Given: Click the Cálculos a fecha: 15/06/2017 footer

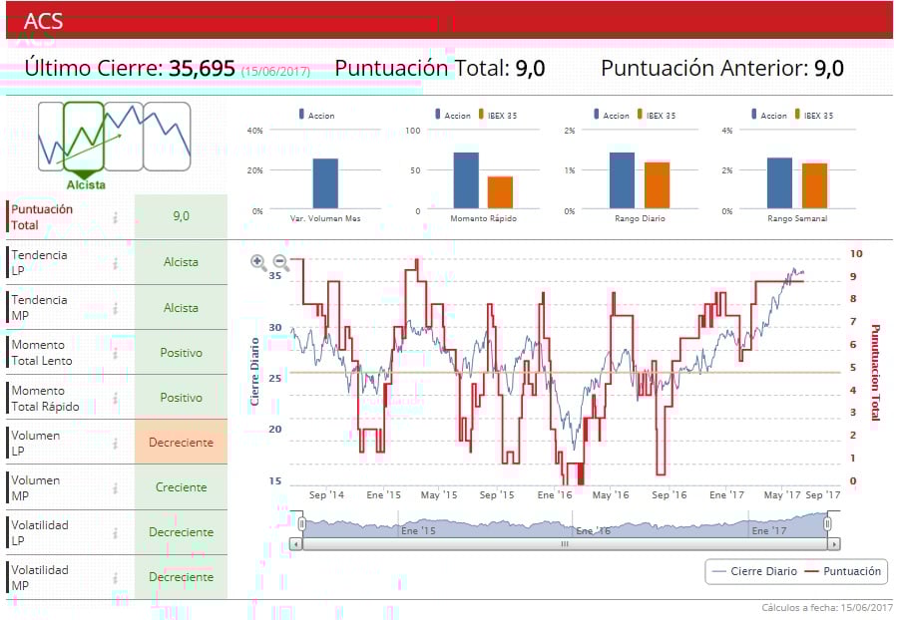Looking at the screenshot, I should (827, 607).
